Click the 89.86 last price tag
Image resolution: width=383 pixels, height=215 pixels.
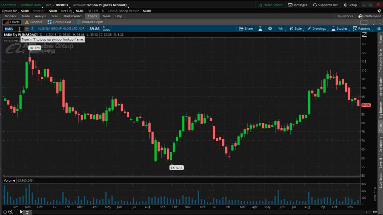click(366, 105)
